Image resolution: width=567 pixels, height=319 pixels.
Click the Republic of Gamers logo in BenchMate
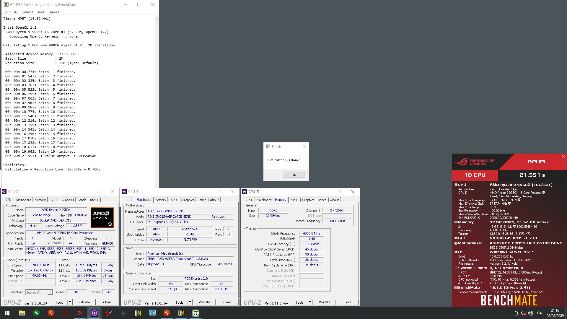[x=475, y=162]
